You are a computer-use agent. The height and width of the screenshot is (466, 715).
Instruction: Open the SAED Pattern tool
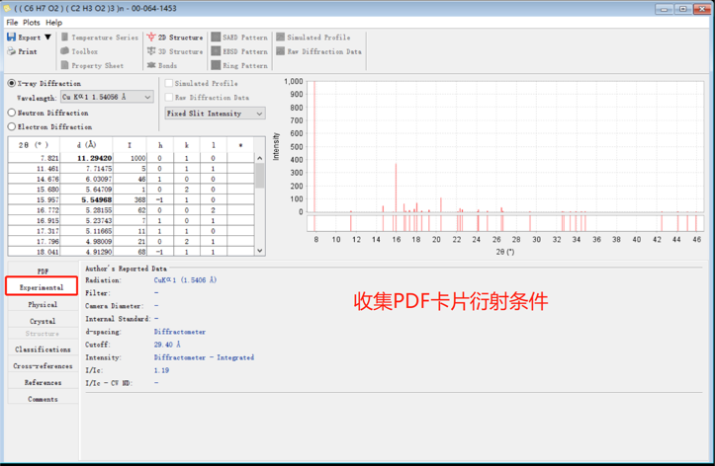[217, 38]
